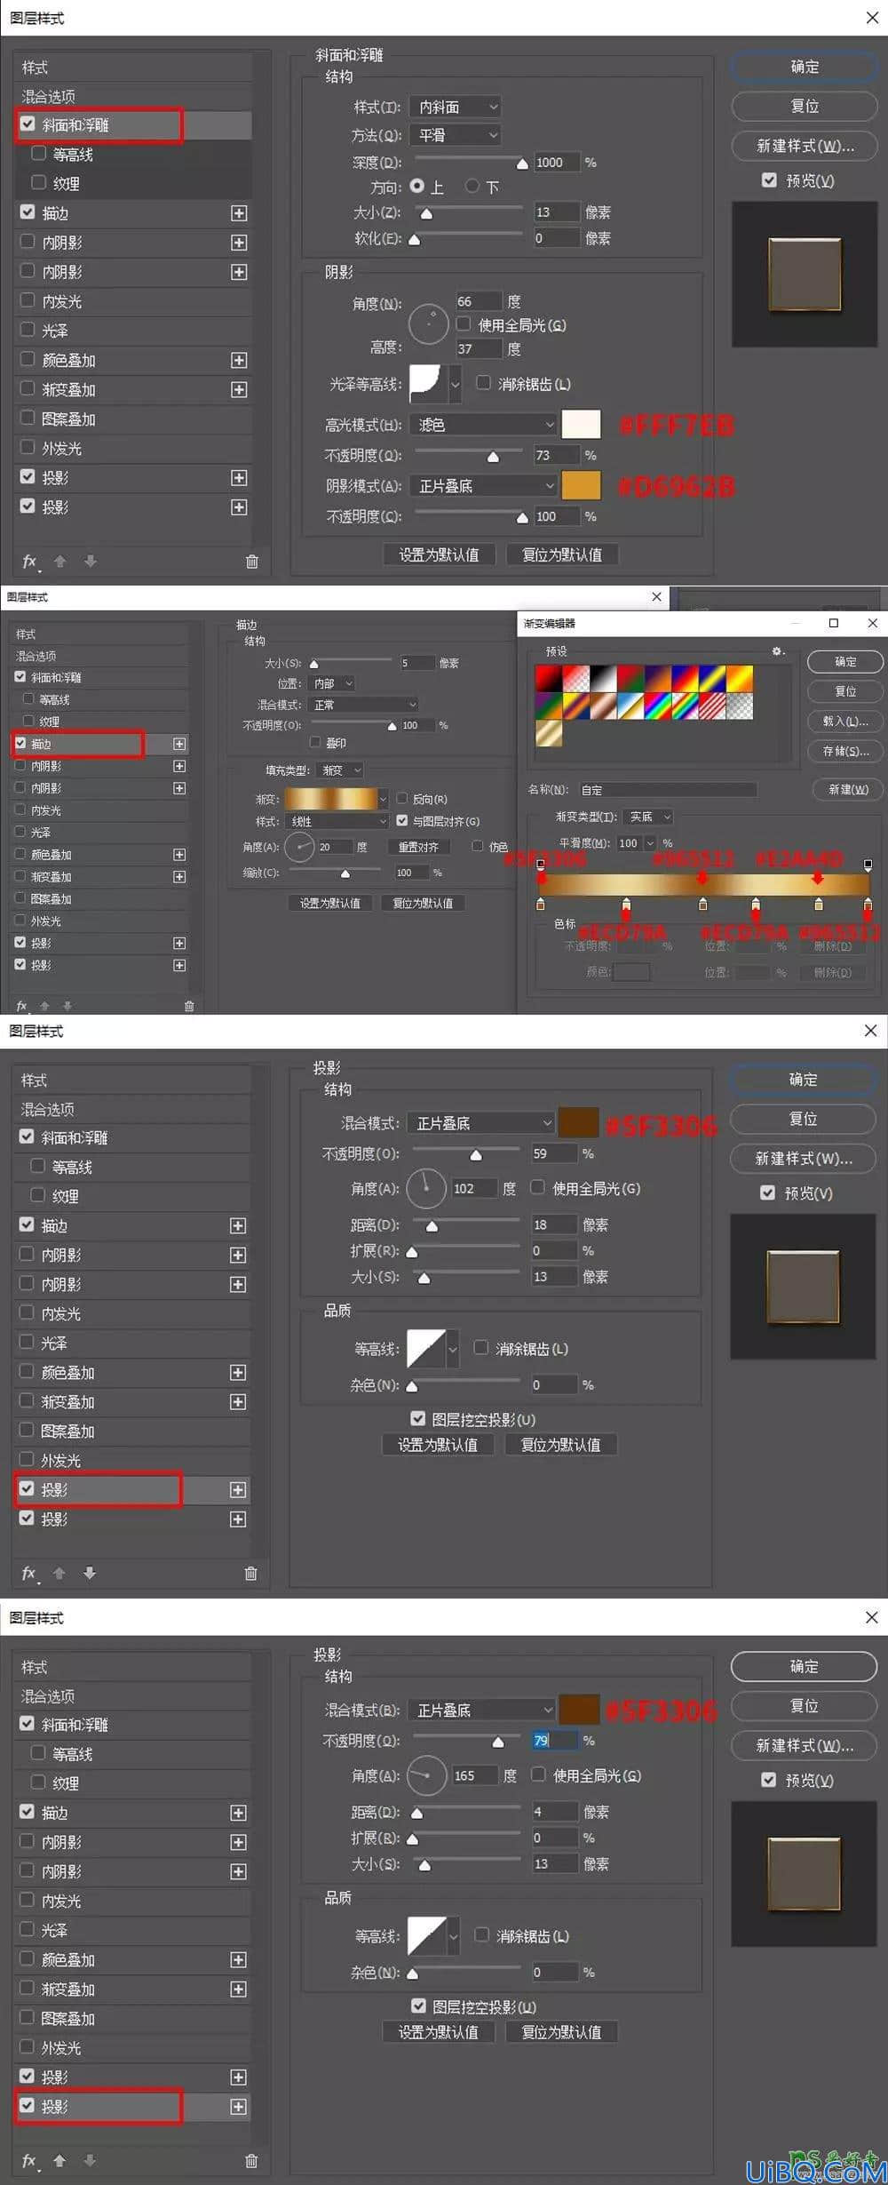The height and width of the screenshot is (2185, 888).
Task: Click the trash icon in the 79% opacity Drop Shadow dialog
Action: (x=251, y=2161)
